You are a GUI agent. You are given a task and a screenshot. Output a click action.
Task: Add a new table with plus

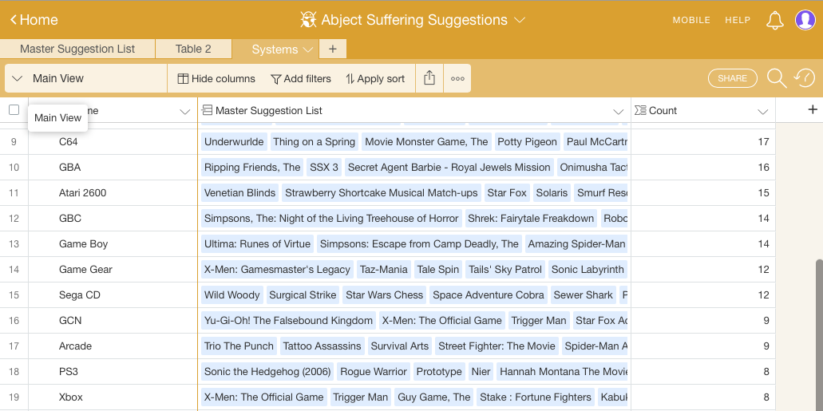pyautogui.click(x=332, y=49)
